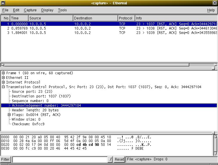Close the Ethereal window

(215, 3)
